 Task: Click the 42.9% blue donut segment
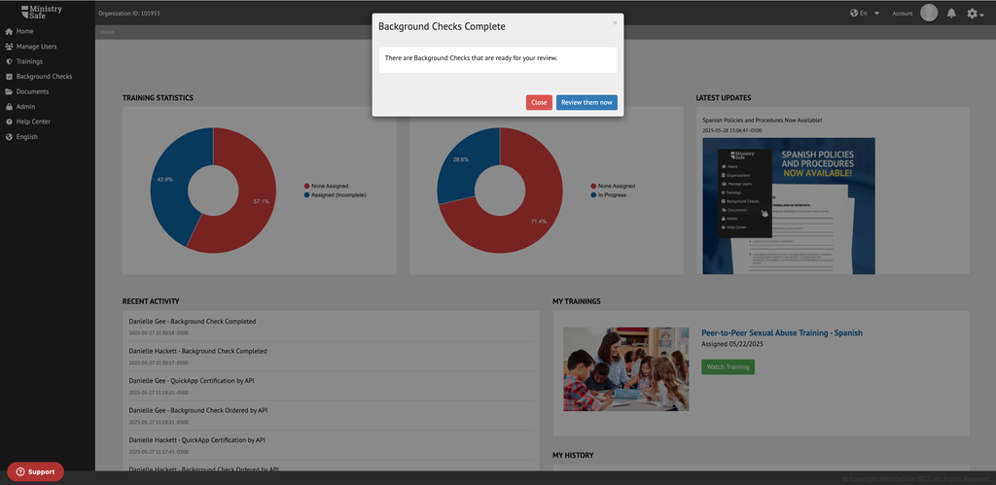[x=175, y=181]
